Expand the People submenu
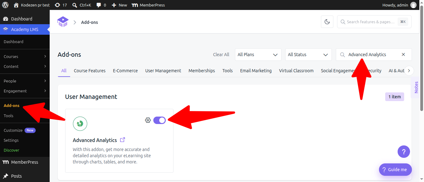The image size is (424, 182). pyautogui.click(x=25, y=81)
